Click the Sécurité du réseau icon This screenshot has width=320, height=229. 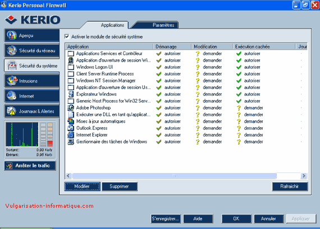pyautogui.click(x=12, y=50)
